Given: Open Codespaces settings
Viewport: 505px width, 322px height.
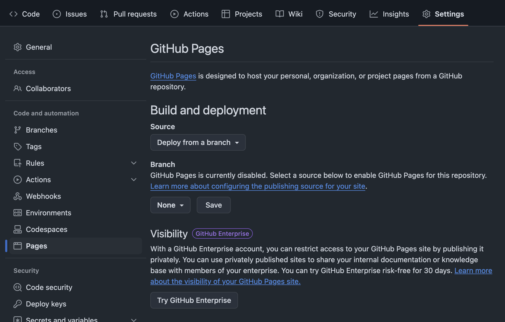Looking at the screenshot, I should pos(75,229).
